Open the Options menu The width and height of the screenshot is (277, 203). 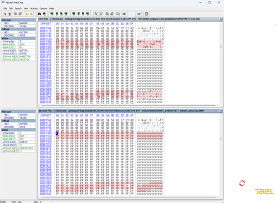[43, 8]
